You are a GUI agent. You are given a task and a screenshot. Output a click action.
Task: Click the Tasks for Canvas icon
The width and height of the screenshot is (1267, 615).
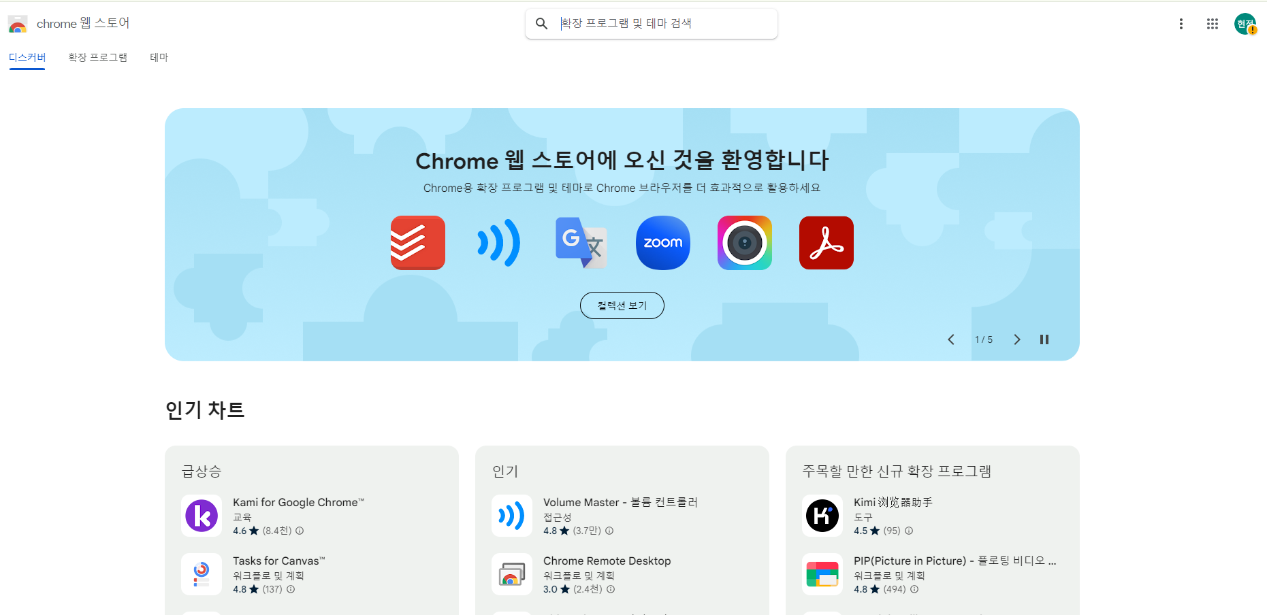202,574
